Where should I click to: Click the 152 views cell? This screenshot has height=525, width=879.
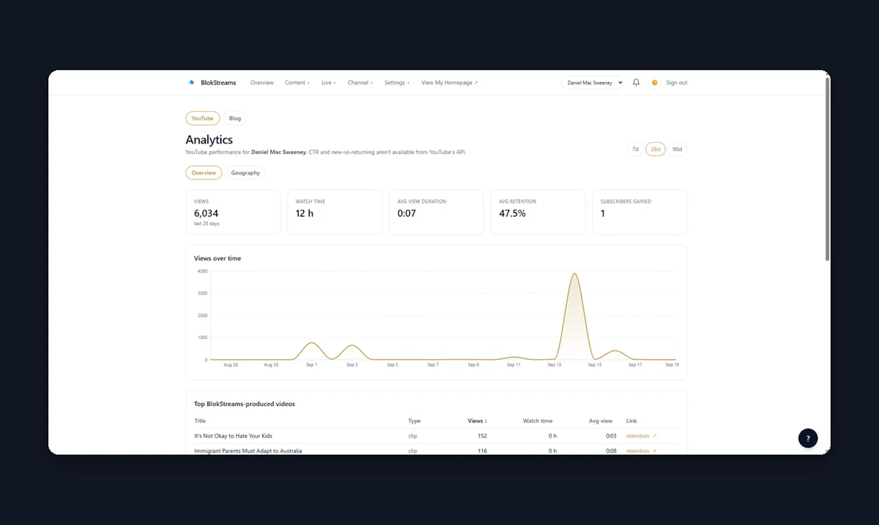click(482, 436)
